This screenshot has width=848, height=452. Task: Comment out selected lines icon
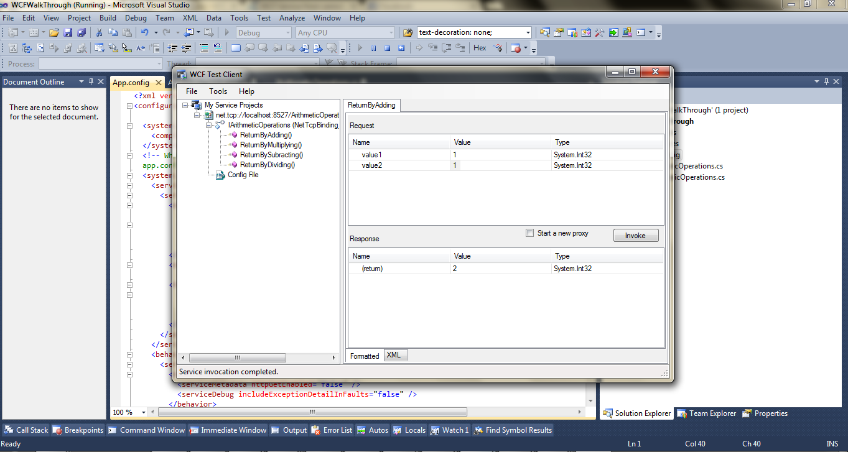click(204, 48)
